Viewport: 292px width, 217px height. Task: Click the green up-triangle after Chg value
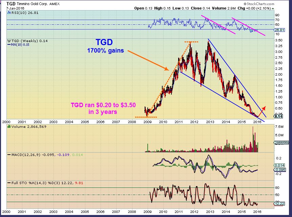[x=273, y=8]
